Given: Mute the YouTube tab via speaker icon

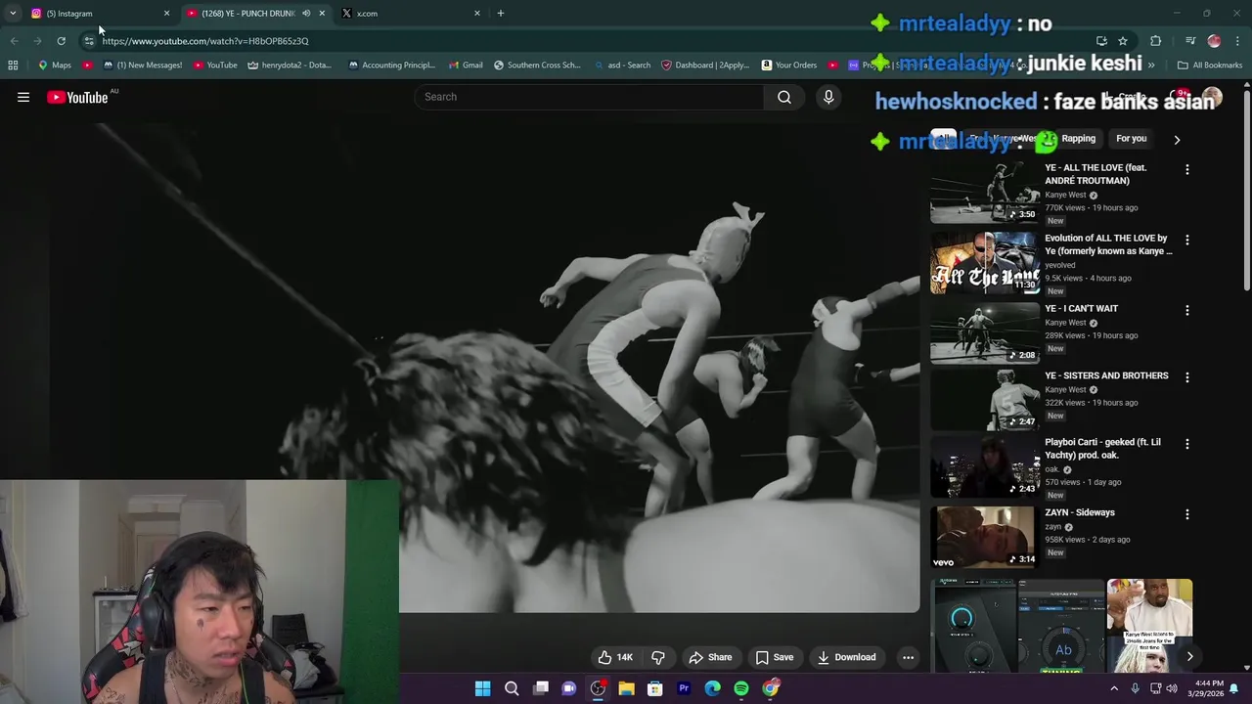Looking at the screenshot, I should [x=306, y=14].
